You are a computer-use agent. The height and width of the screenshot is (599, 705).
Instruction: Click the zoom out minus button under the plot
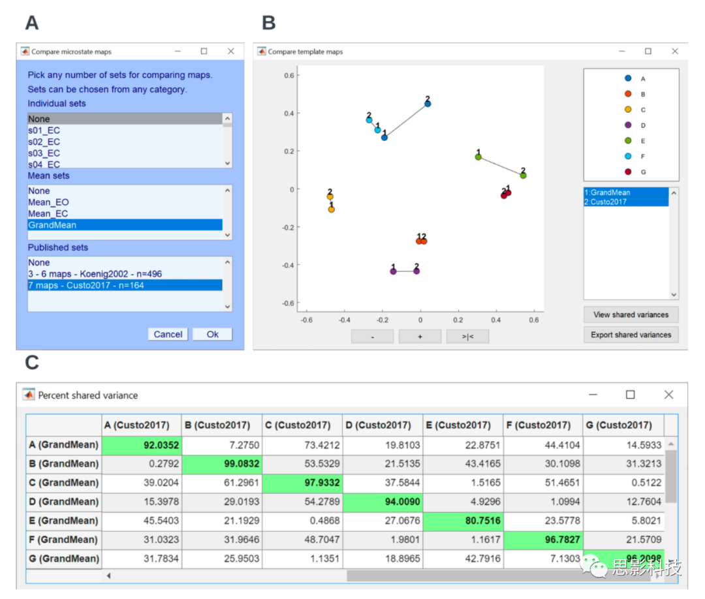point(372,336)
